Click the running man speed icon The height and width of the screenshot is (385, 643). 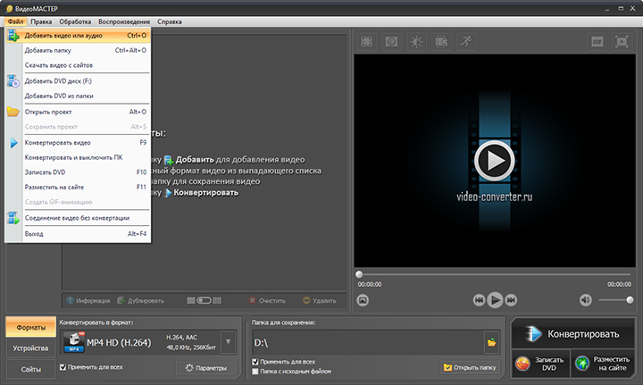pos(466,41)
